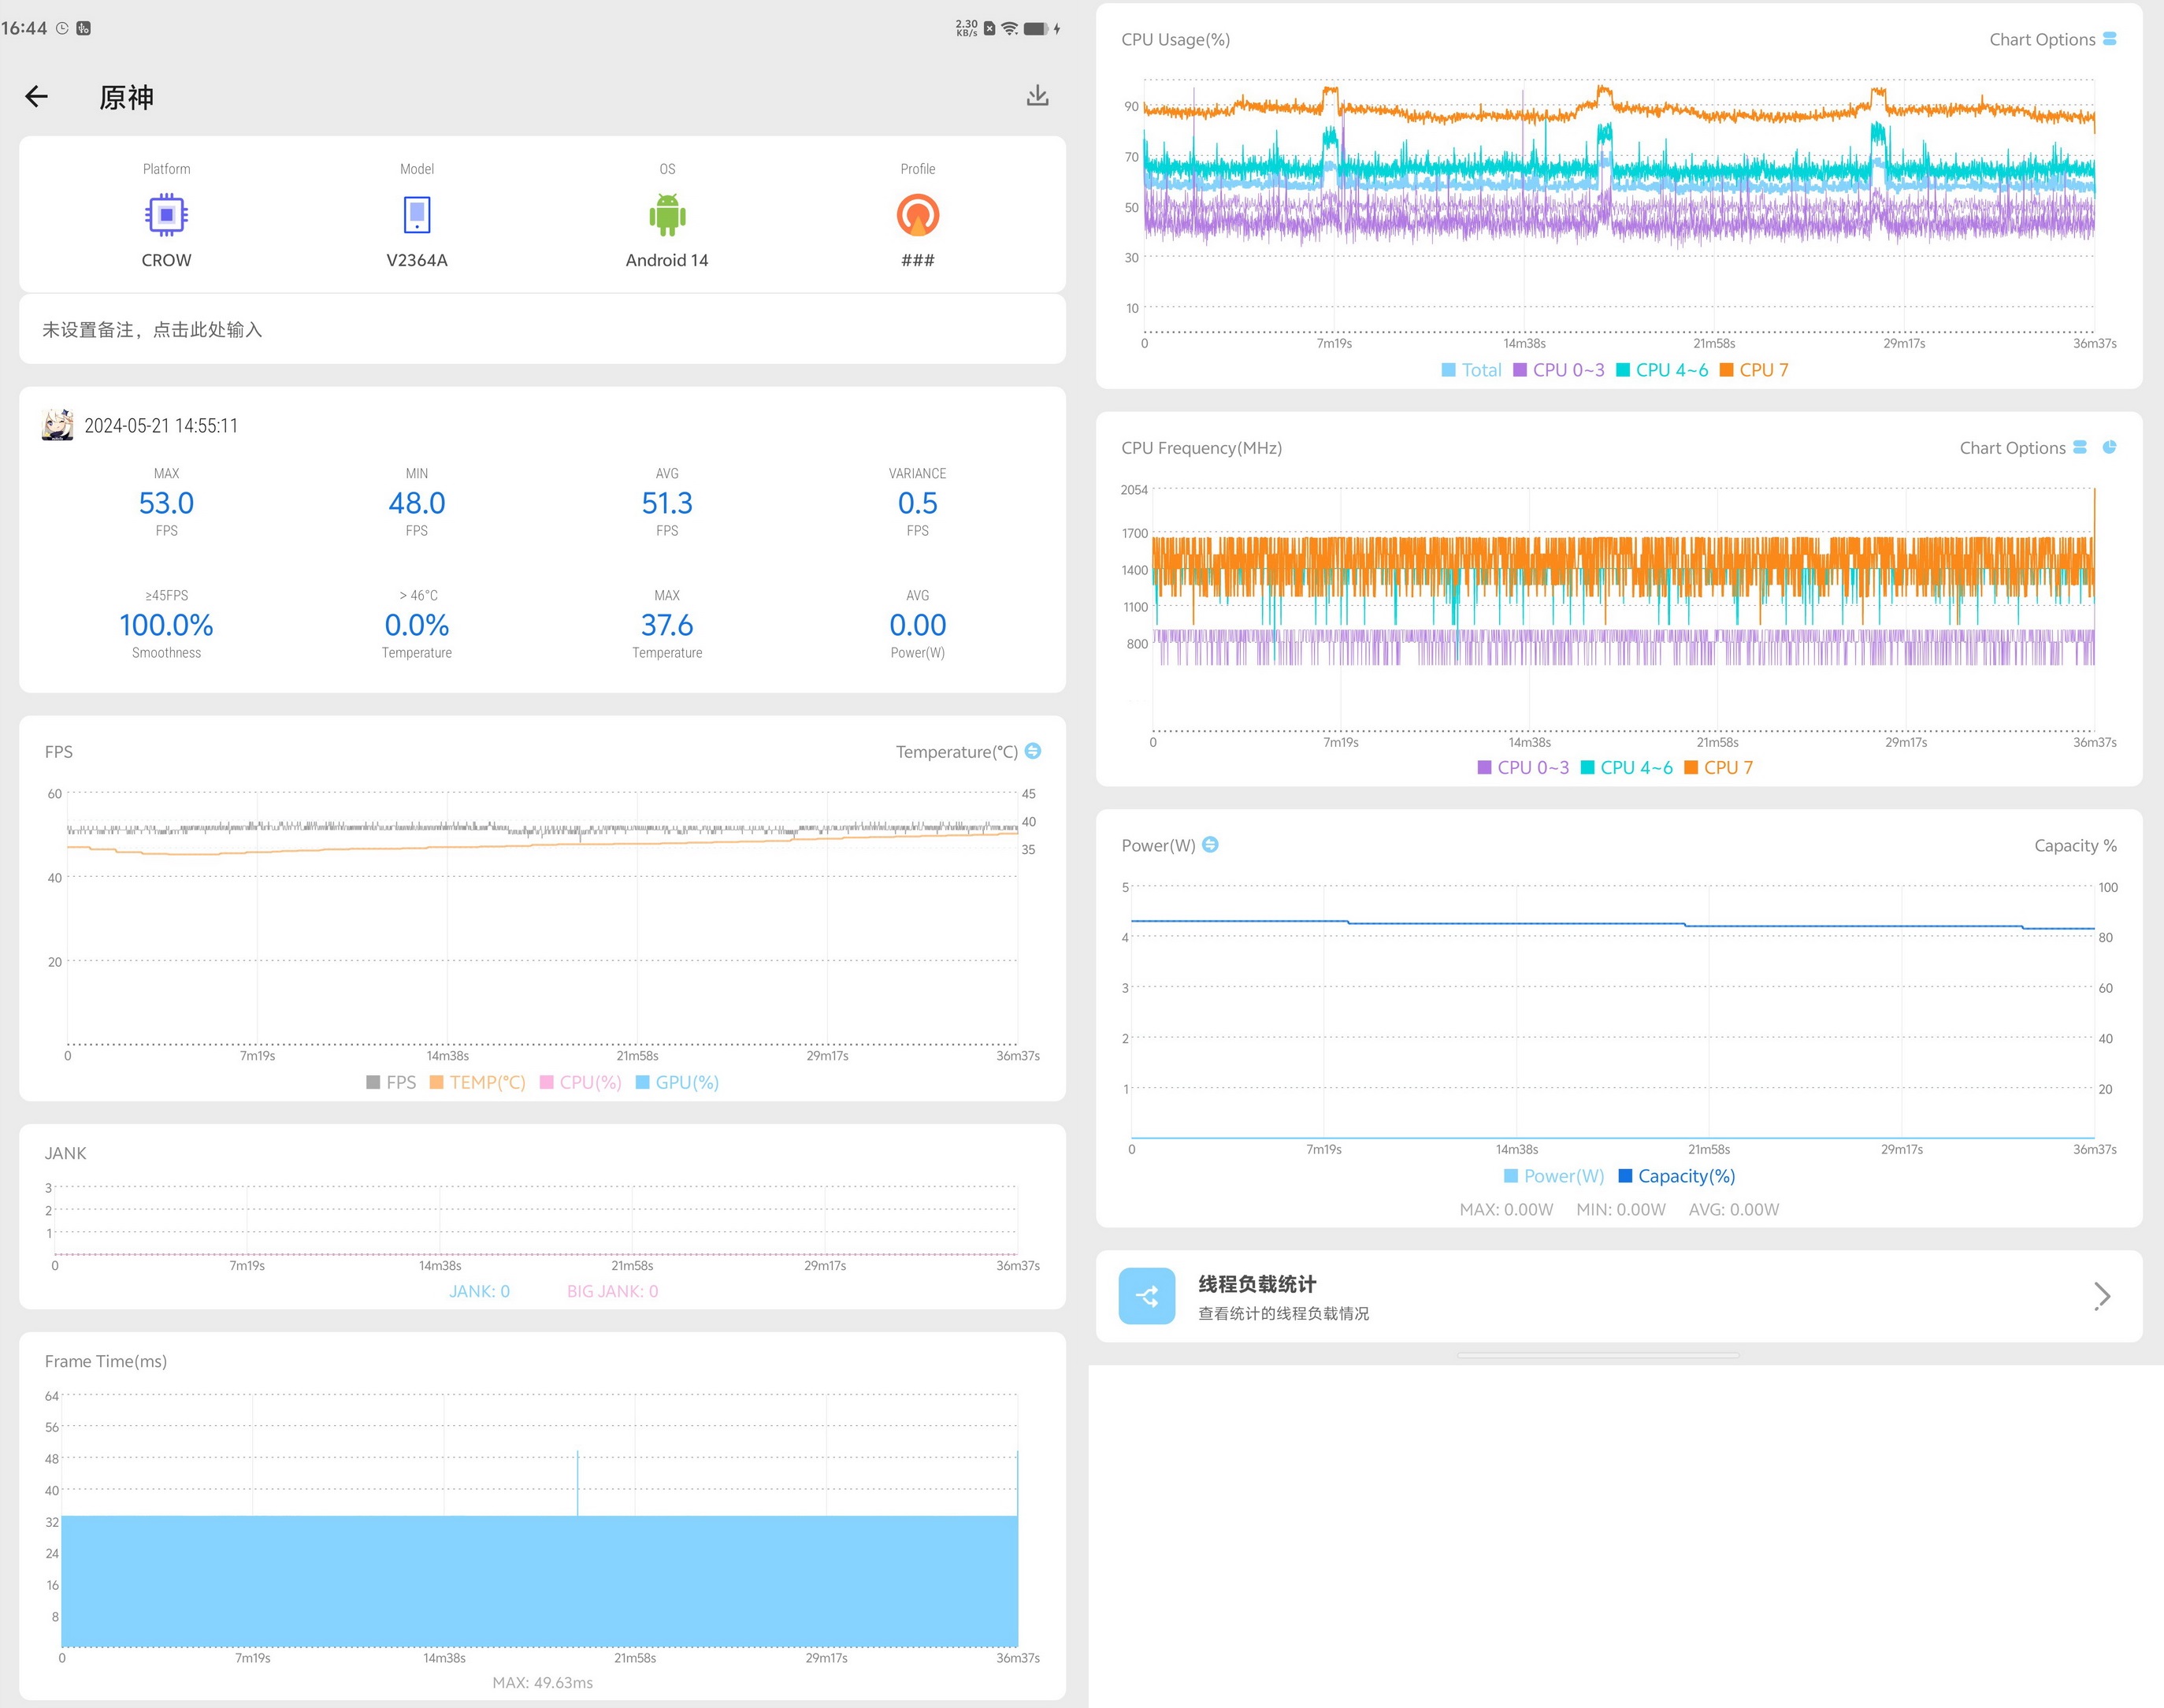The image size is (2164, 1708).
Task: Toggle the CPU(%) legend entry
Action: [580, 1082]
